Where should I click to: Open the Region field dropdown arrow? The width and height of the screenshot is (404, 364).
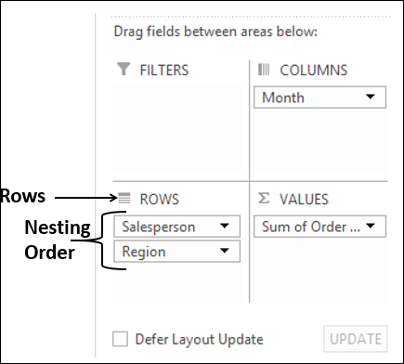224,251
